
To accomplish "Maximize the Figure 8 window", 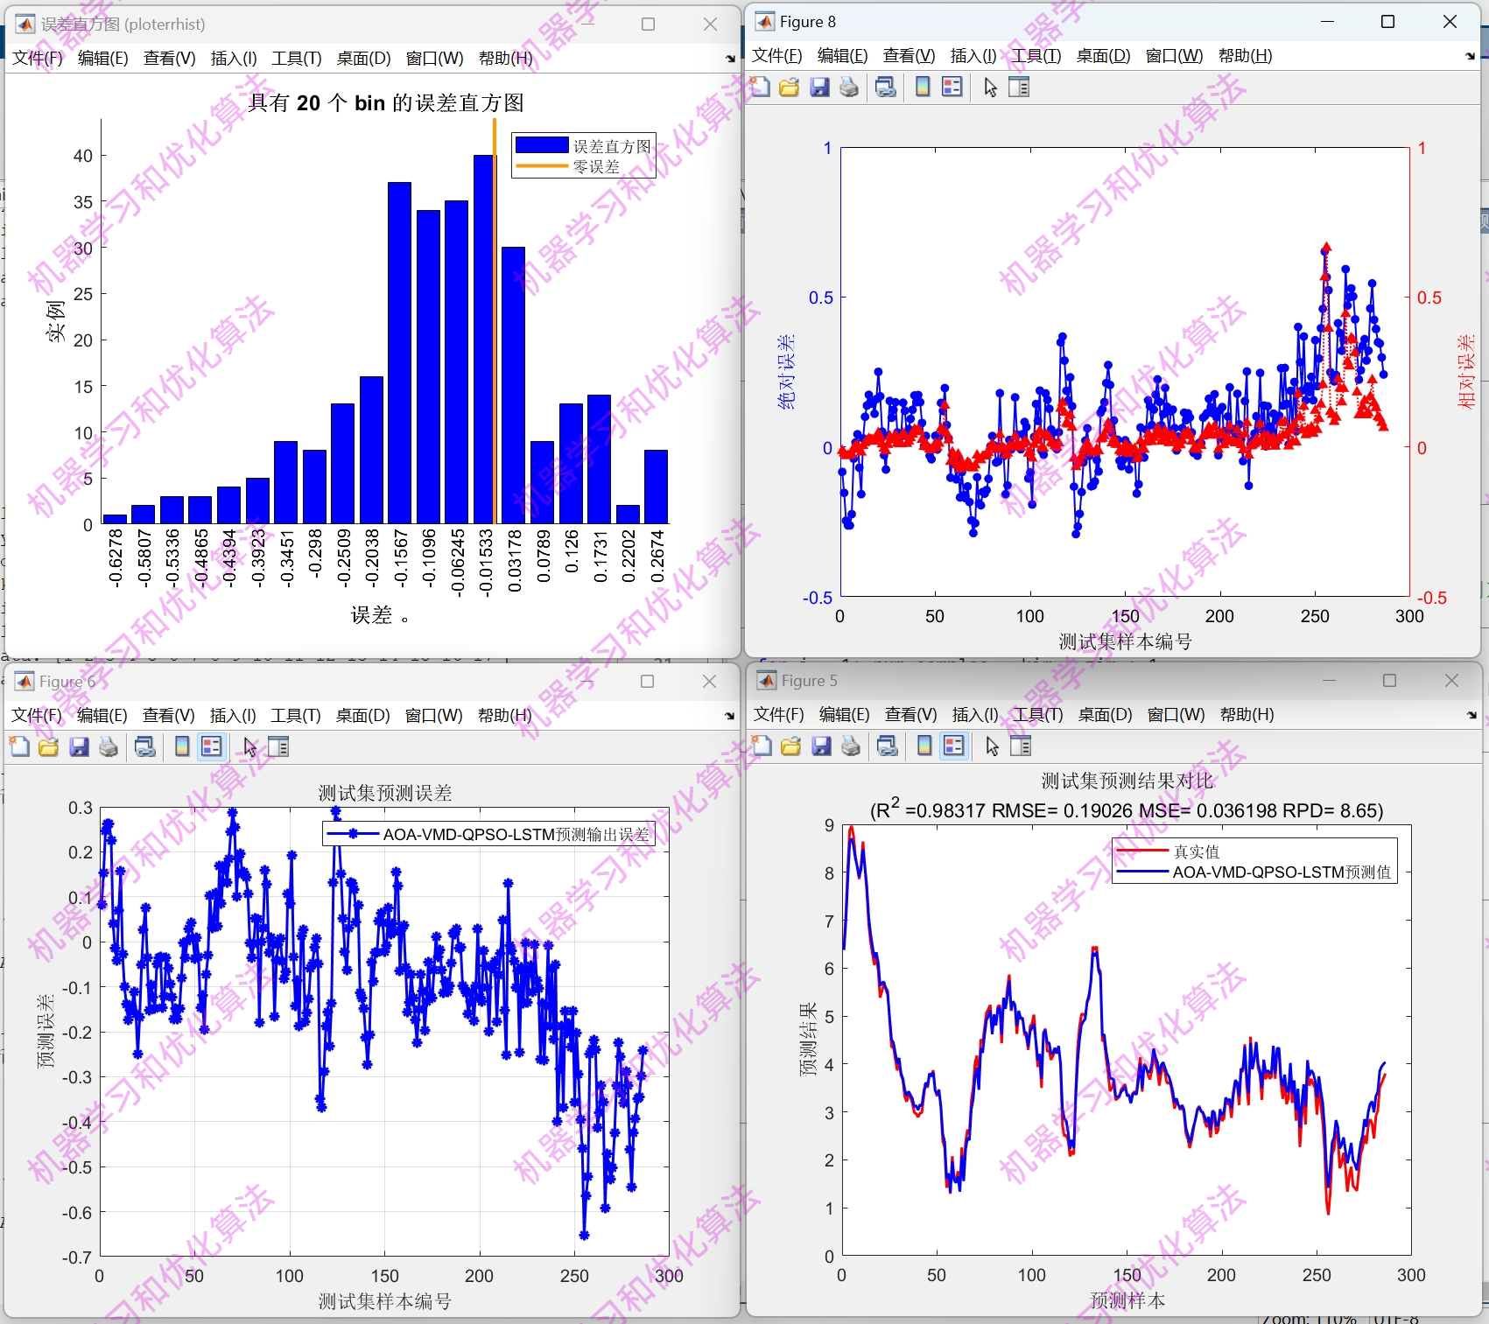I will coord(1387,21).
